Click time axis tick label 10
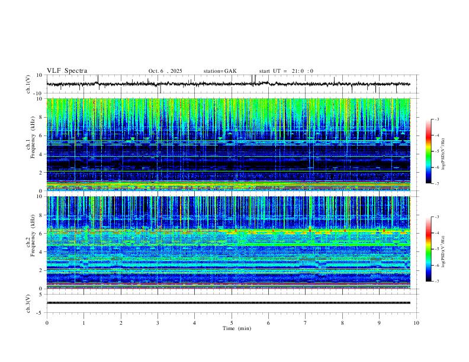 (x=416, y=323)
